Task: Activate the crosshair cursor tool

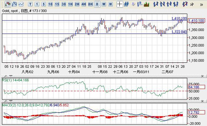Action: coord(120,4)
